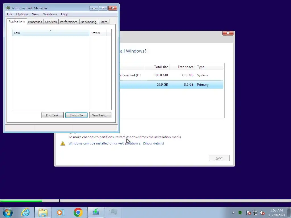Open the Start menu orb
Viewport: 291px width, 218px height.
click(8, 212)
